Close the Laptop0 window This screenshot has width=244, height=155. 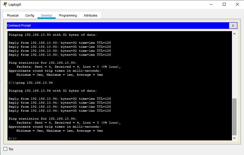point(237,4)
